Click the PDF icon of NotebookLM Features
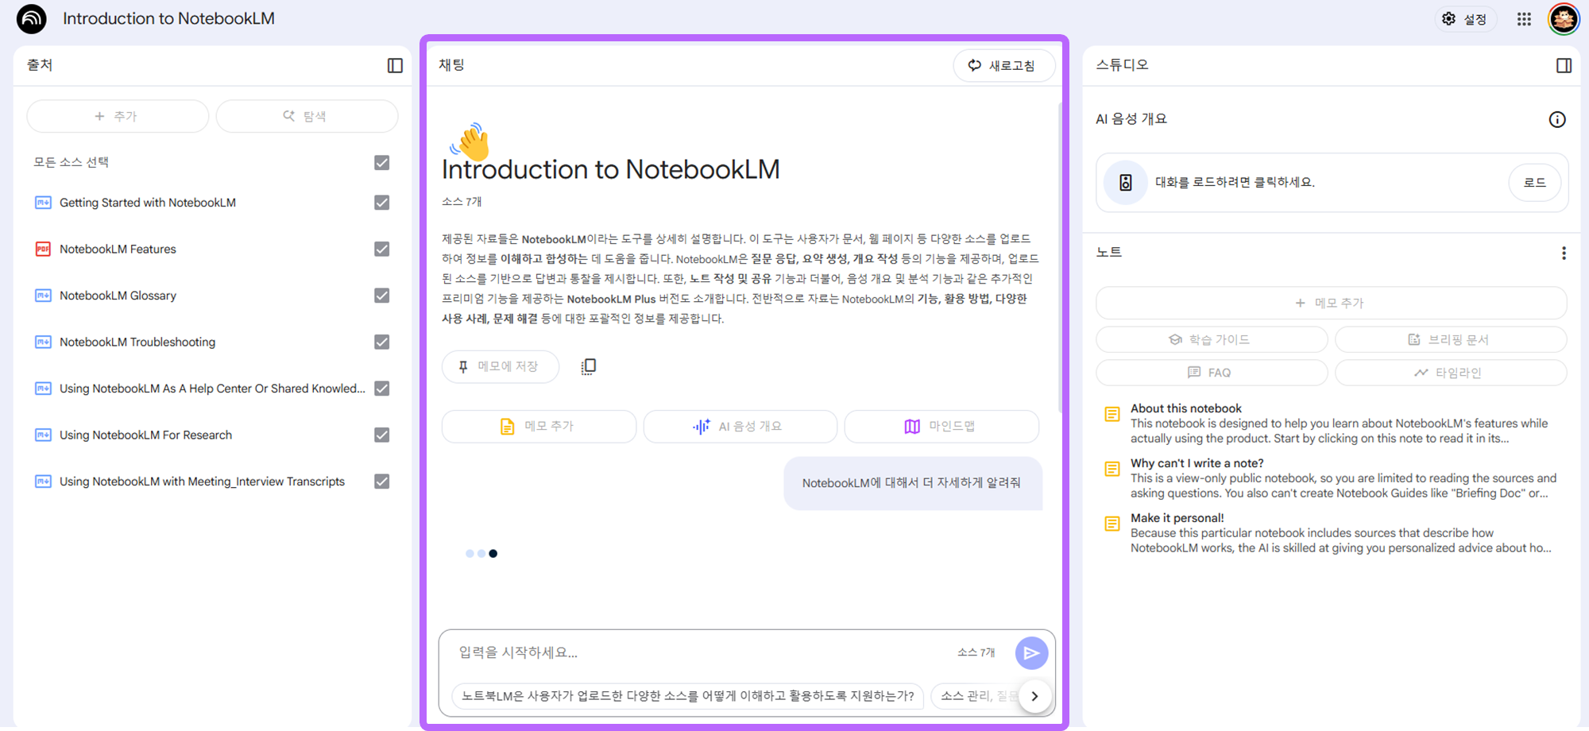This screenshot has height=731, width=1589. pos(43,249)
